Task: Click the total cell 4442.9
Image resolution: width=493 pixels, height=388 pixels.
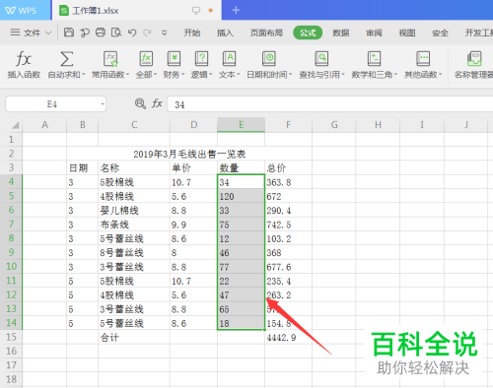Action: (288, 337)
